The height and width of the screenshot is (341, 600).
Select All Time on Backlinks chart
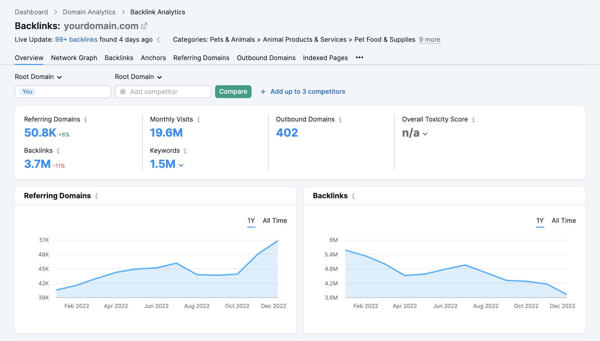pos(564,221)
